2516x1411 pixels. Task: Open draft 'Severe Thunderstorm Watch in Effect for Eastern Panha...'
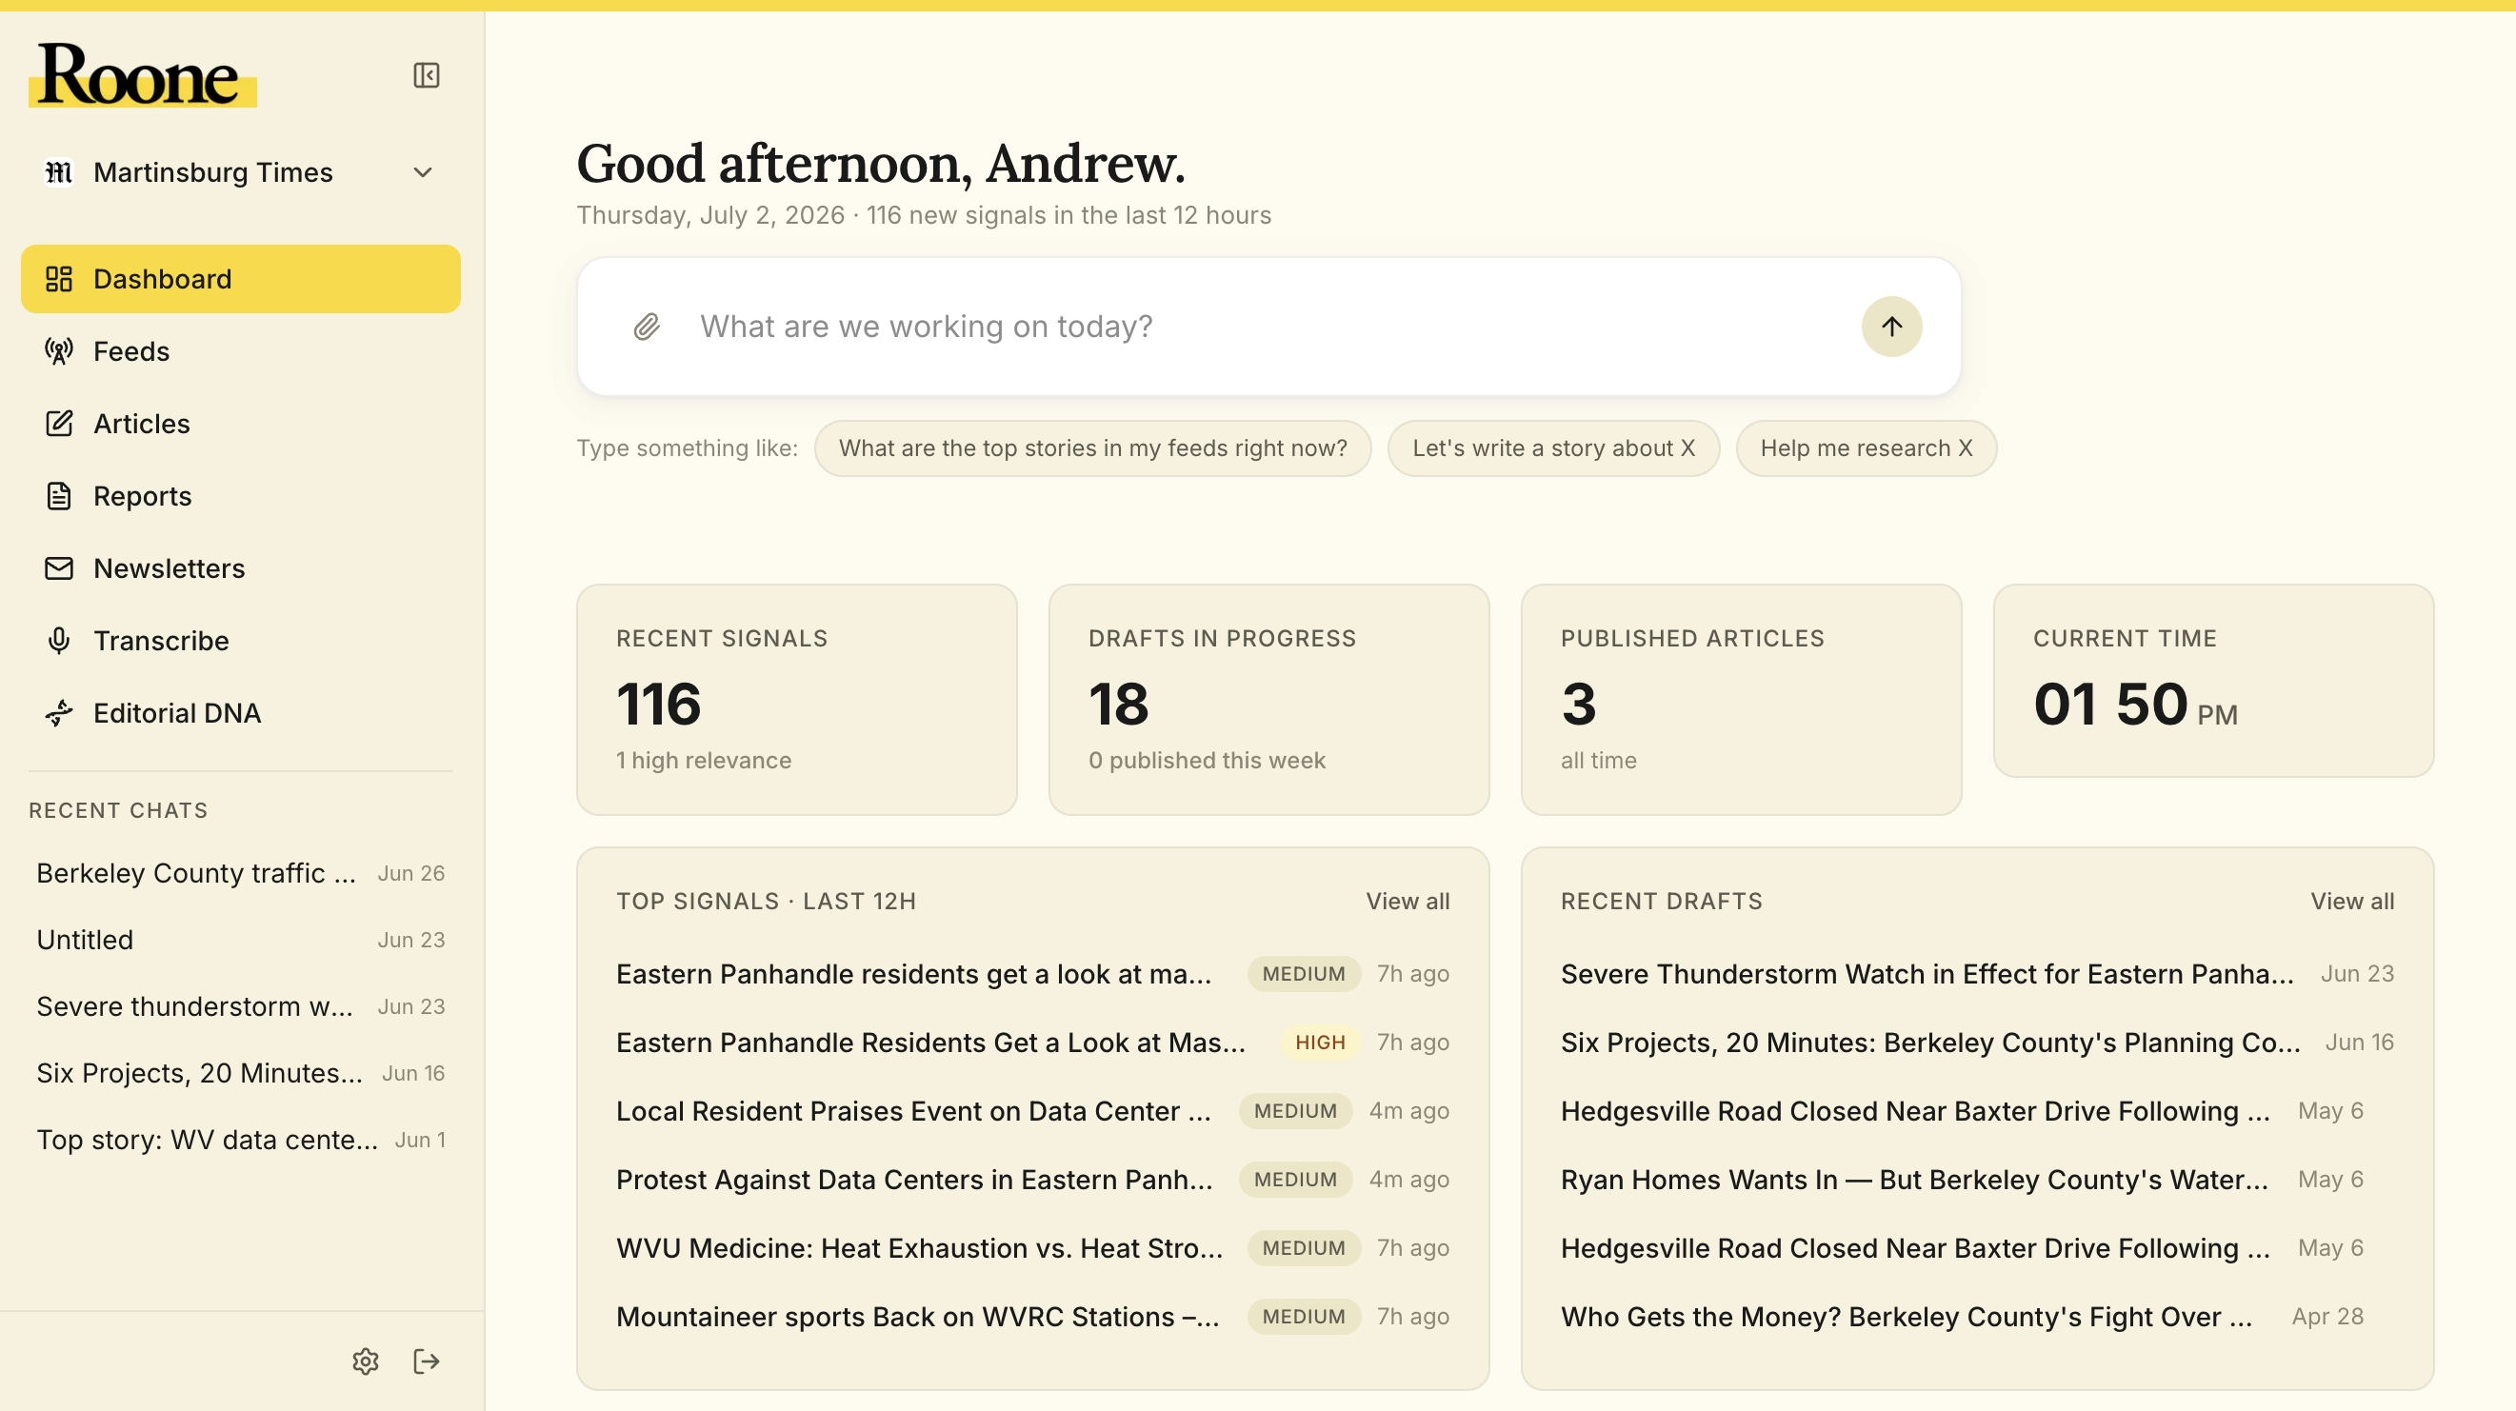(x=1977, y=974)
